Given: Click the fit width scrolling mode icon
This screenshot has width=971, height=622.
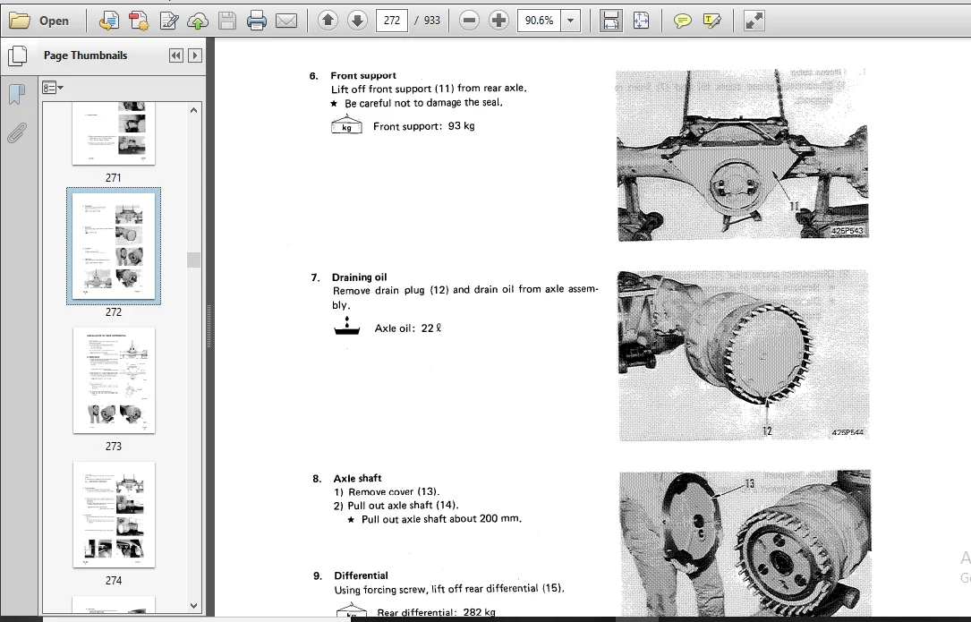Looking at the screenshot, I should [x=610, y=21].
